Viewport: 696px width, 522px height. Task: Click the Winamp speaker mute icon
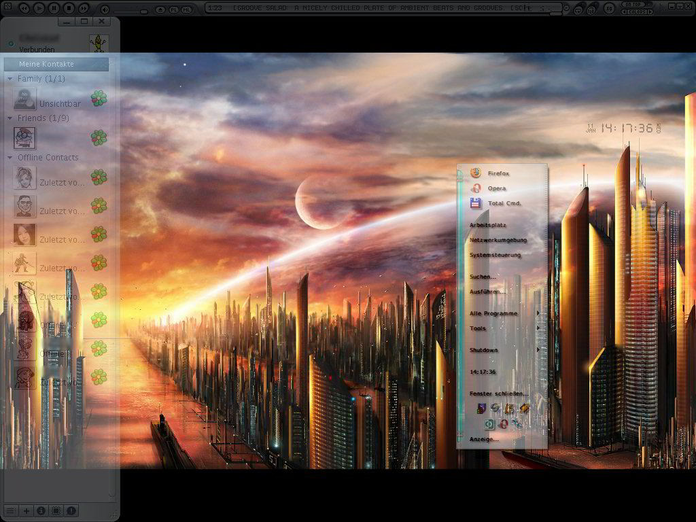click(105, 9)
